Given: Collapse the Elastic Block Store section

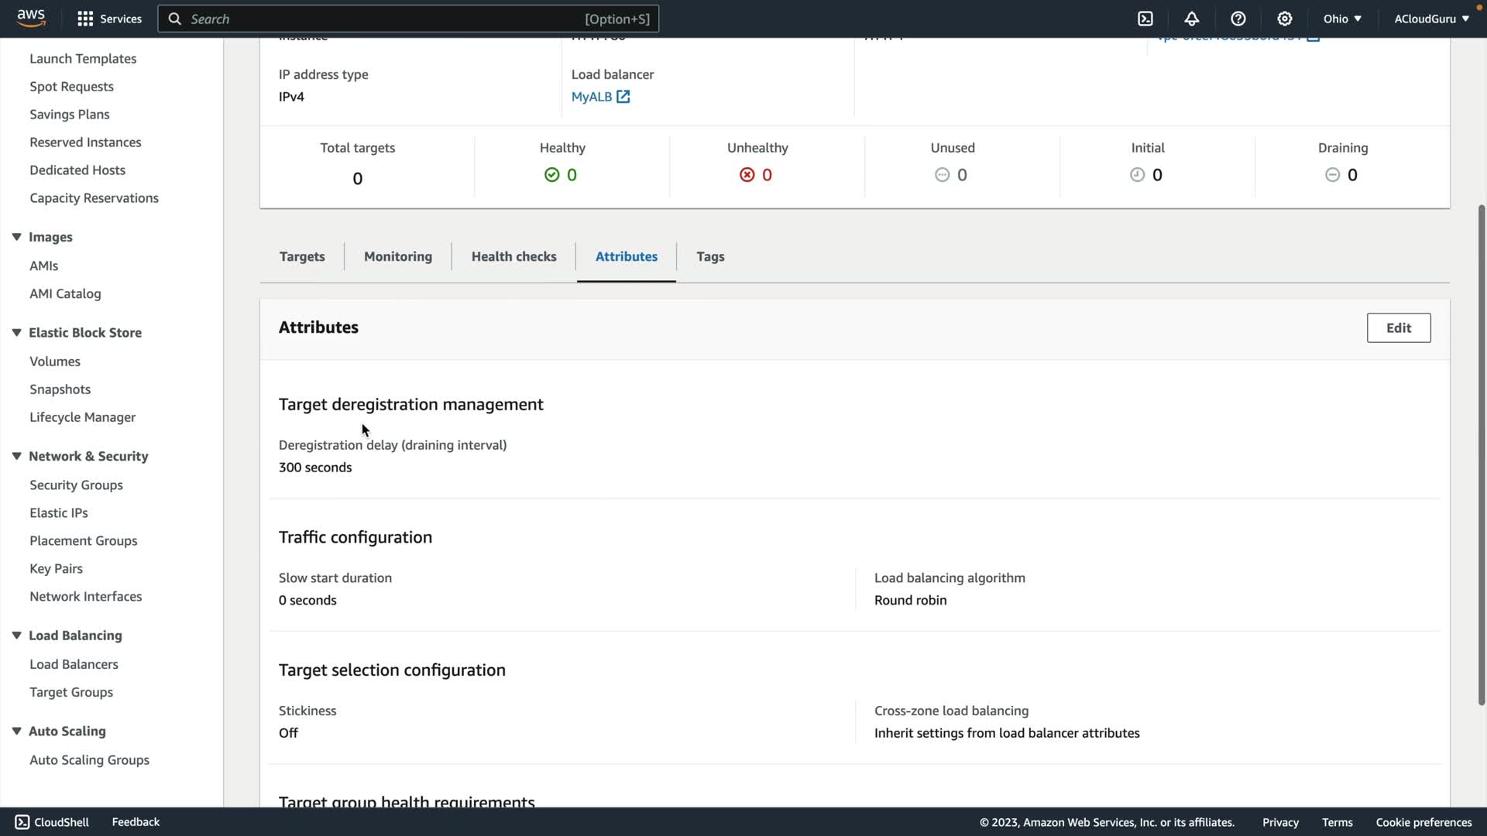Looking at the screenshot, I should [16, 333].
